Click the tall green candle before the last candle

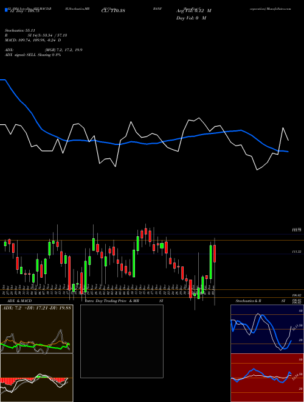211,262
